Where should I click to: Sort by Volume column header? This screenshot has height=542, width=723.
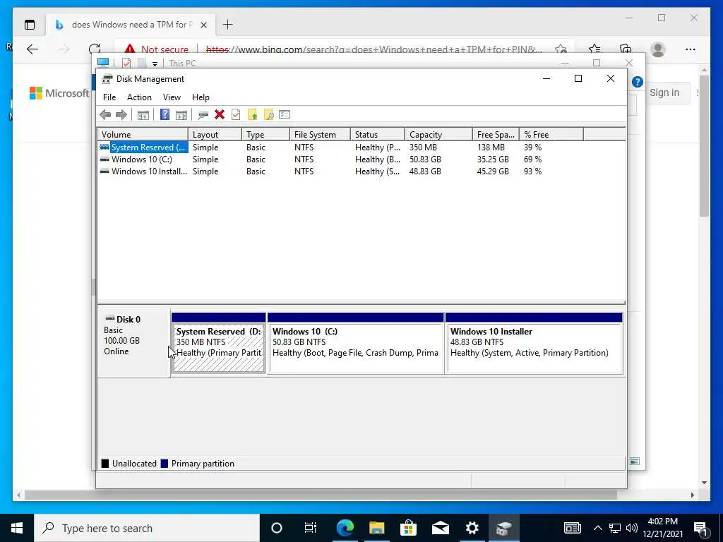pyautogui.click(x=143, y=135)
